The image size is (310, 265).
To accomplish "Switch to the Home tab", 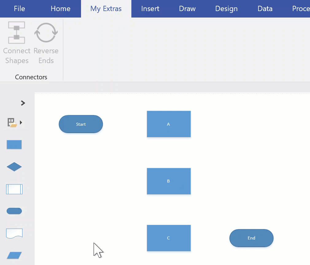I will coord(60,9).
